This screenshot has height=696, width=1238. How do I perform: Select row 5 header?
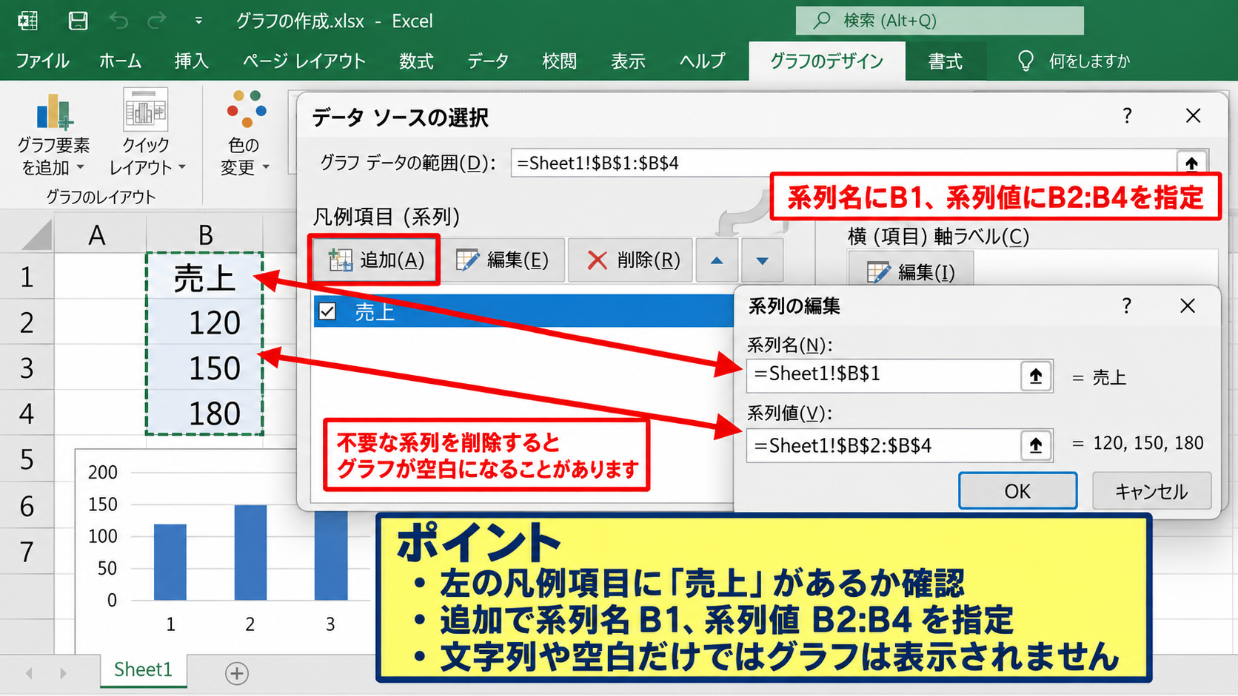tap(27, 459)
